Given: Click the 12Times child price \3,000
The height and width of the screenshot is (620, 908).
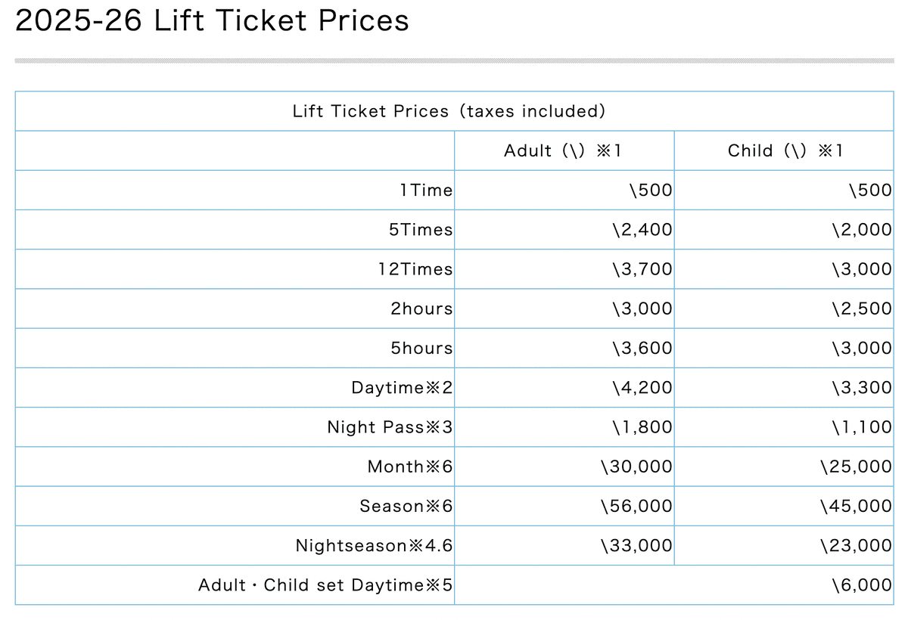Looking at the screenshot, I should 862,269.
